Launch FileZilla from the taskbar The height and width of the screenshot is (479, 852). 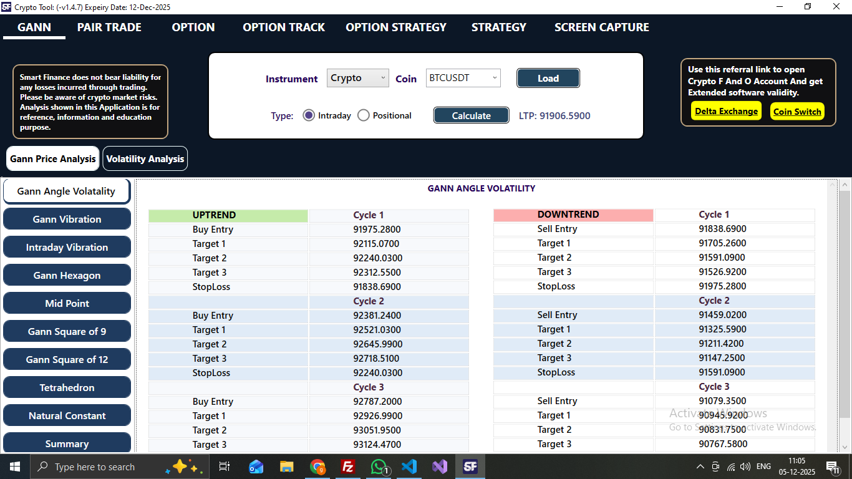pyautogui.click(x=348, y=467)
